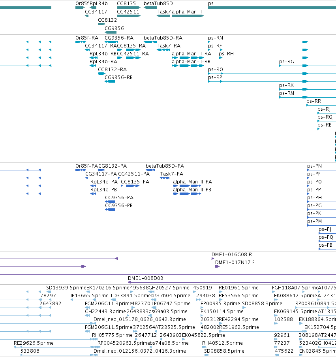Open the ps-RO transcript label

pos(216,70)
